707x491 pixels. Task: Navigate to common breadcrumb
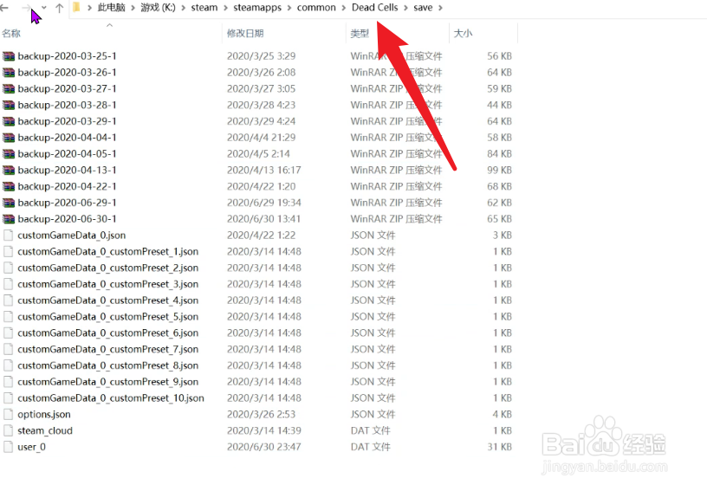316,7
